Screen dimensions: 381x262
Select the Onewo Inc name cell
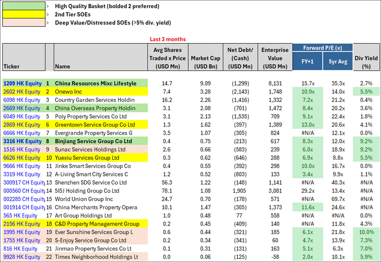pos(101,92)
